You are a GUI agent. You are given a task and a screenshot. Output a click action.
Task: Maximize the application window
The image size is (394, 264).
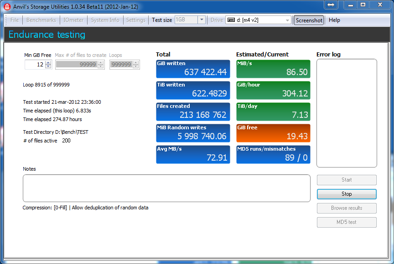363,5
